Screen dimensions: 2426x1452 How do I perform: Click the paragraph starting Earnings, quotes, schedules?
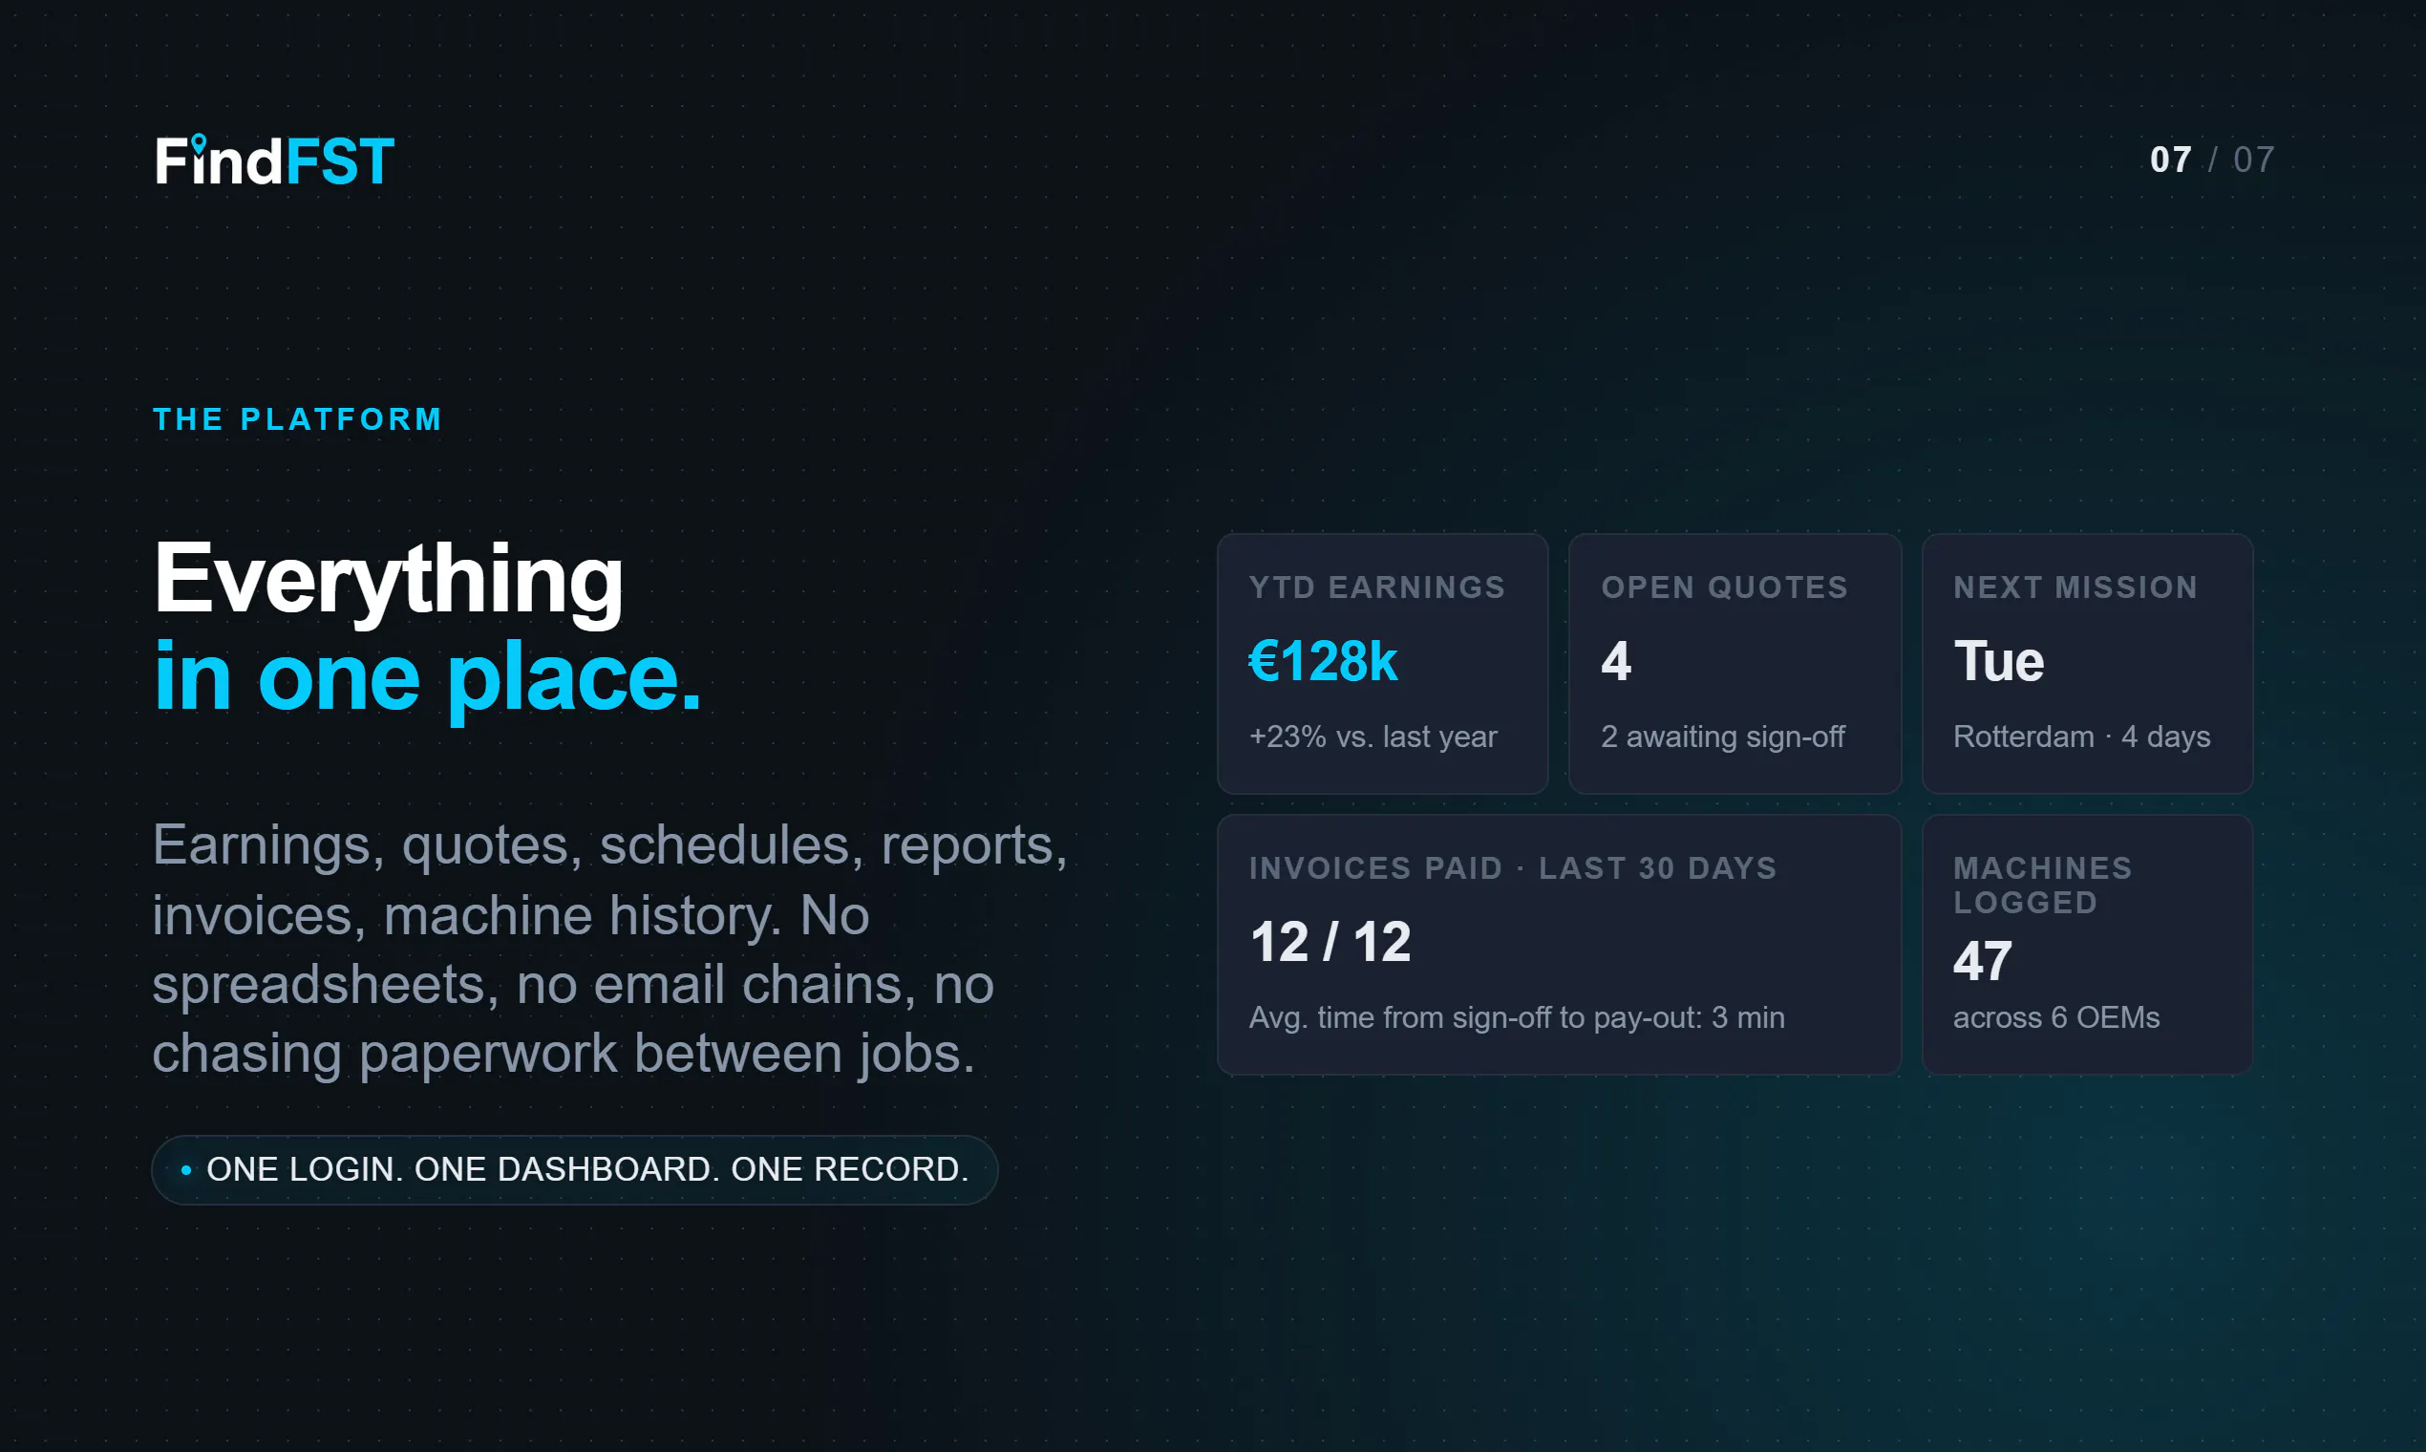coord(609,949)
